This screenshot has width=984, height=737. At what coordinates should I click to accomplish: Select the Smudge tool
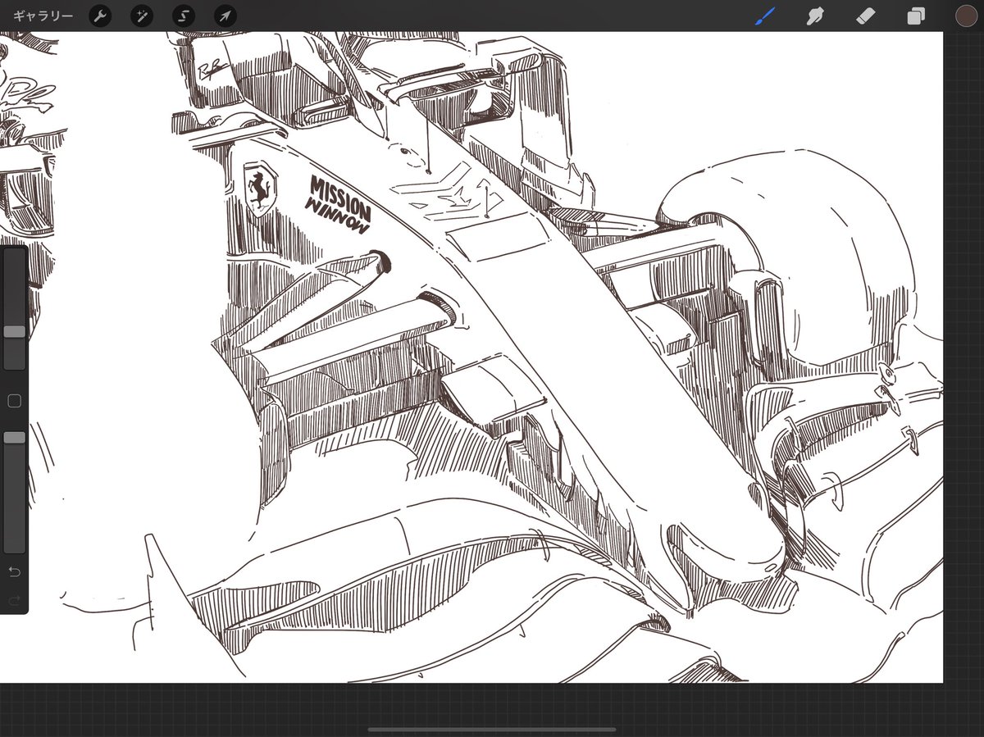815,16
